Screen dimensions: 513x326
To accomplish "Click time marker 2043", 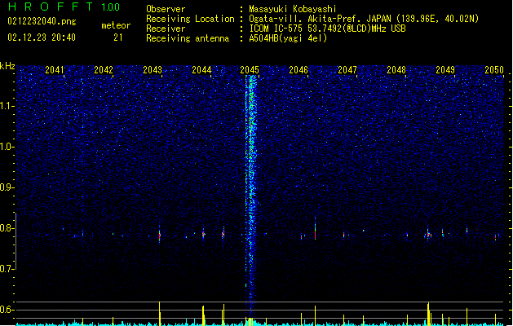I will (x=153, y=70).
